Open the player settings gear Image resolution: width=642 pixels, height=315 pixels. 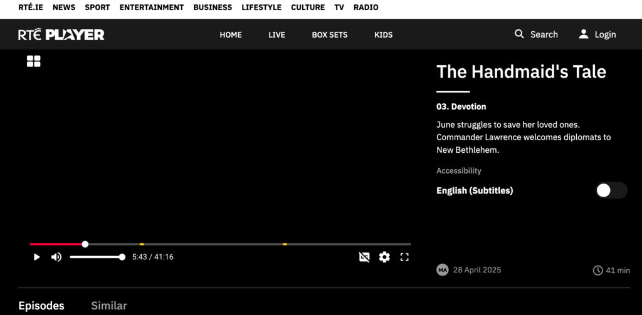384,257
